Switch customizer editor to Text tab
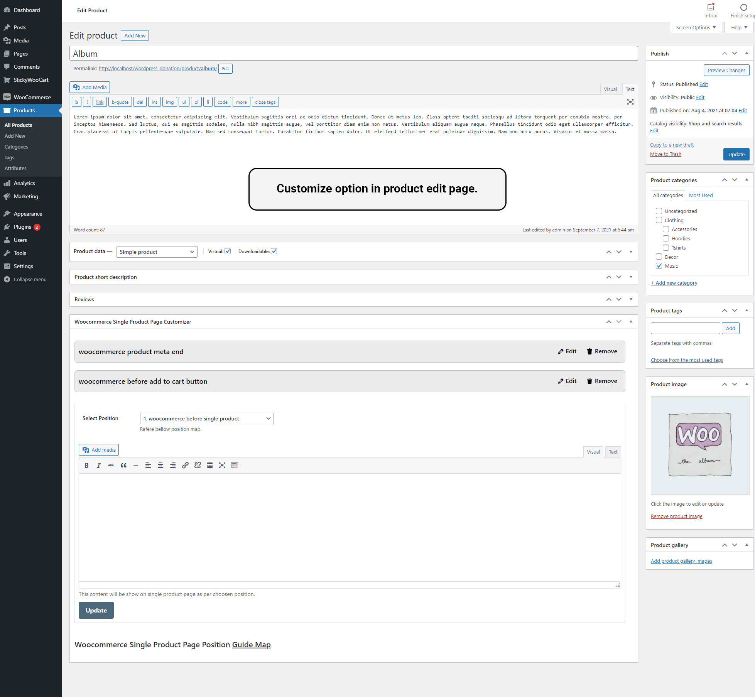 (613, 452)
